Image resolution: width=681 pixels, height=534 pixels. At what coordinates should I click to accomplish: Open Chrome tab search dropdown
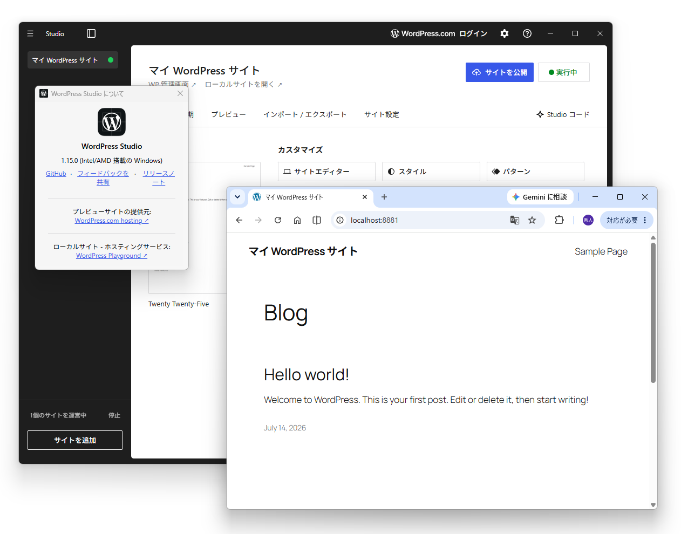click(x=237, y=197)
